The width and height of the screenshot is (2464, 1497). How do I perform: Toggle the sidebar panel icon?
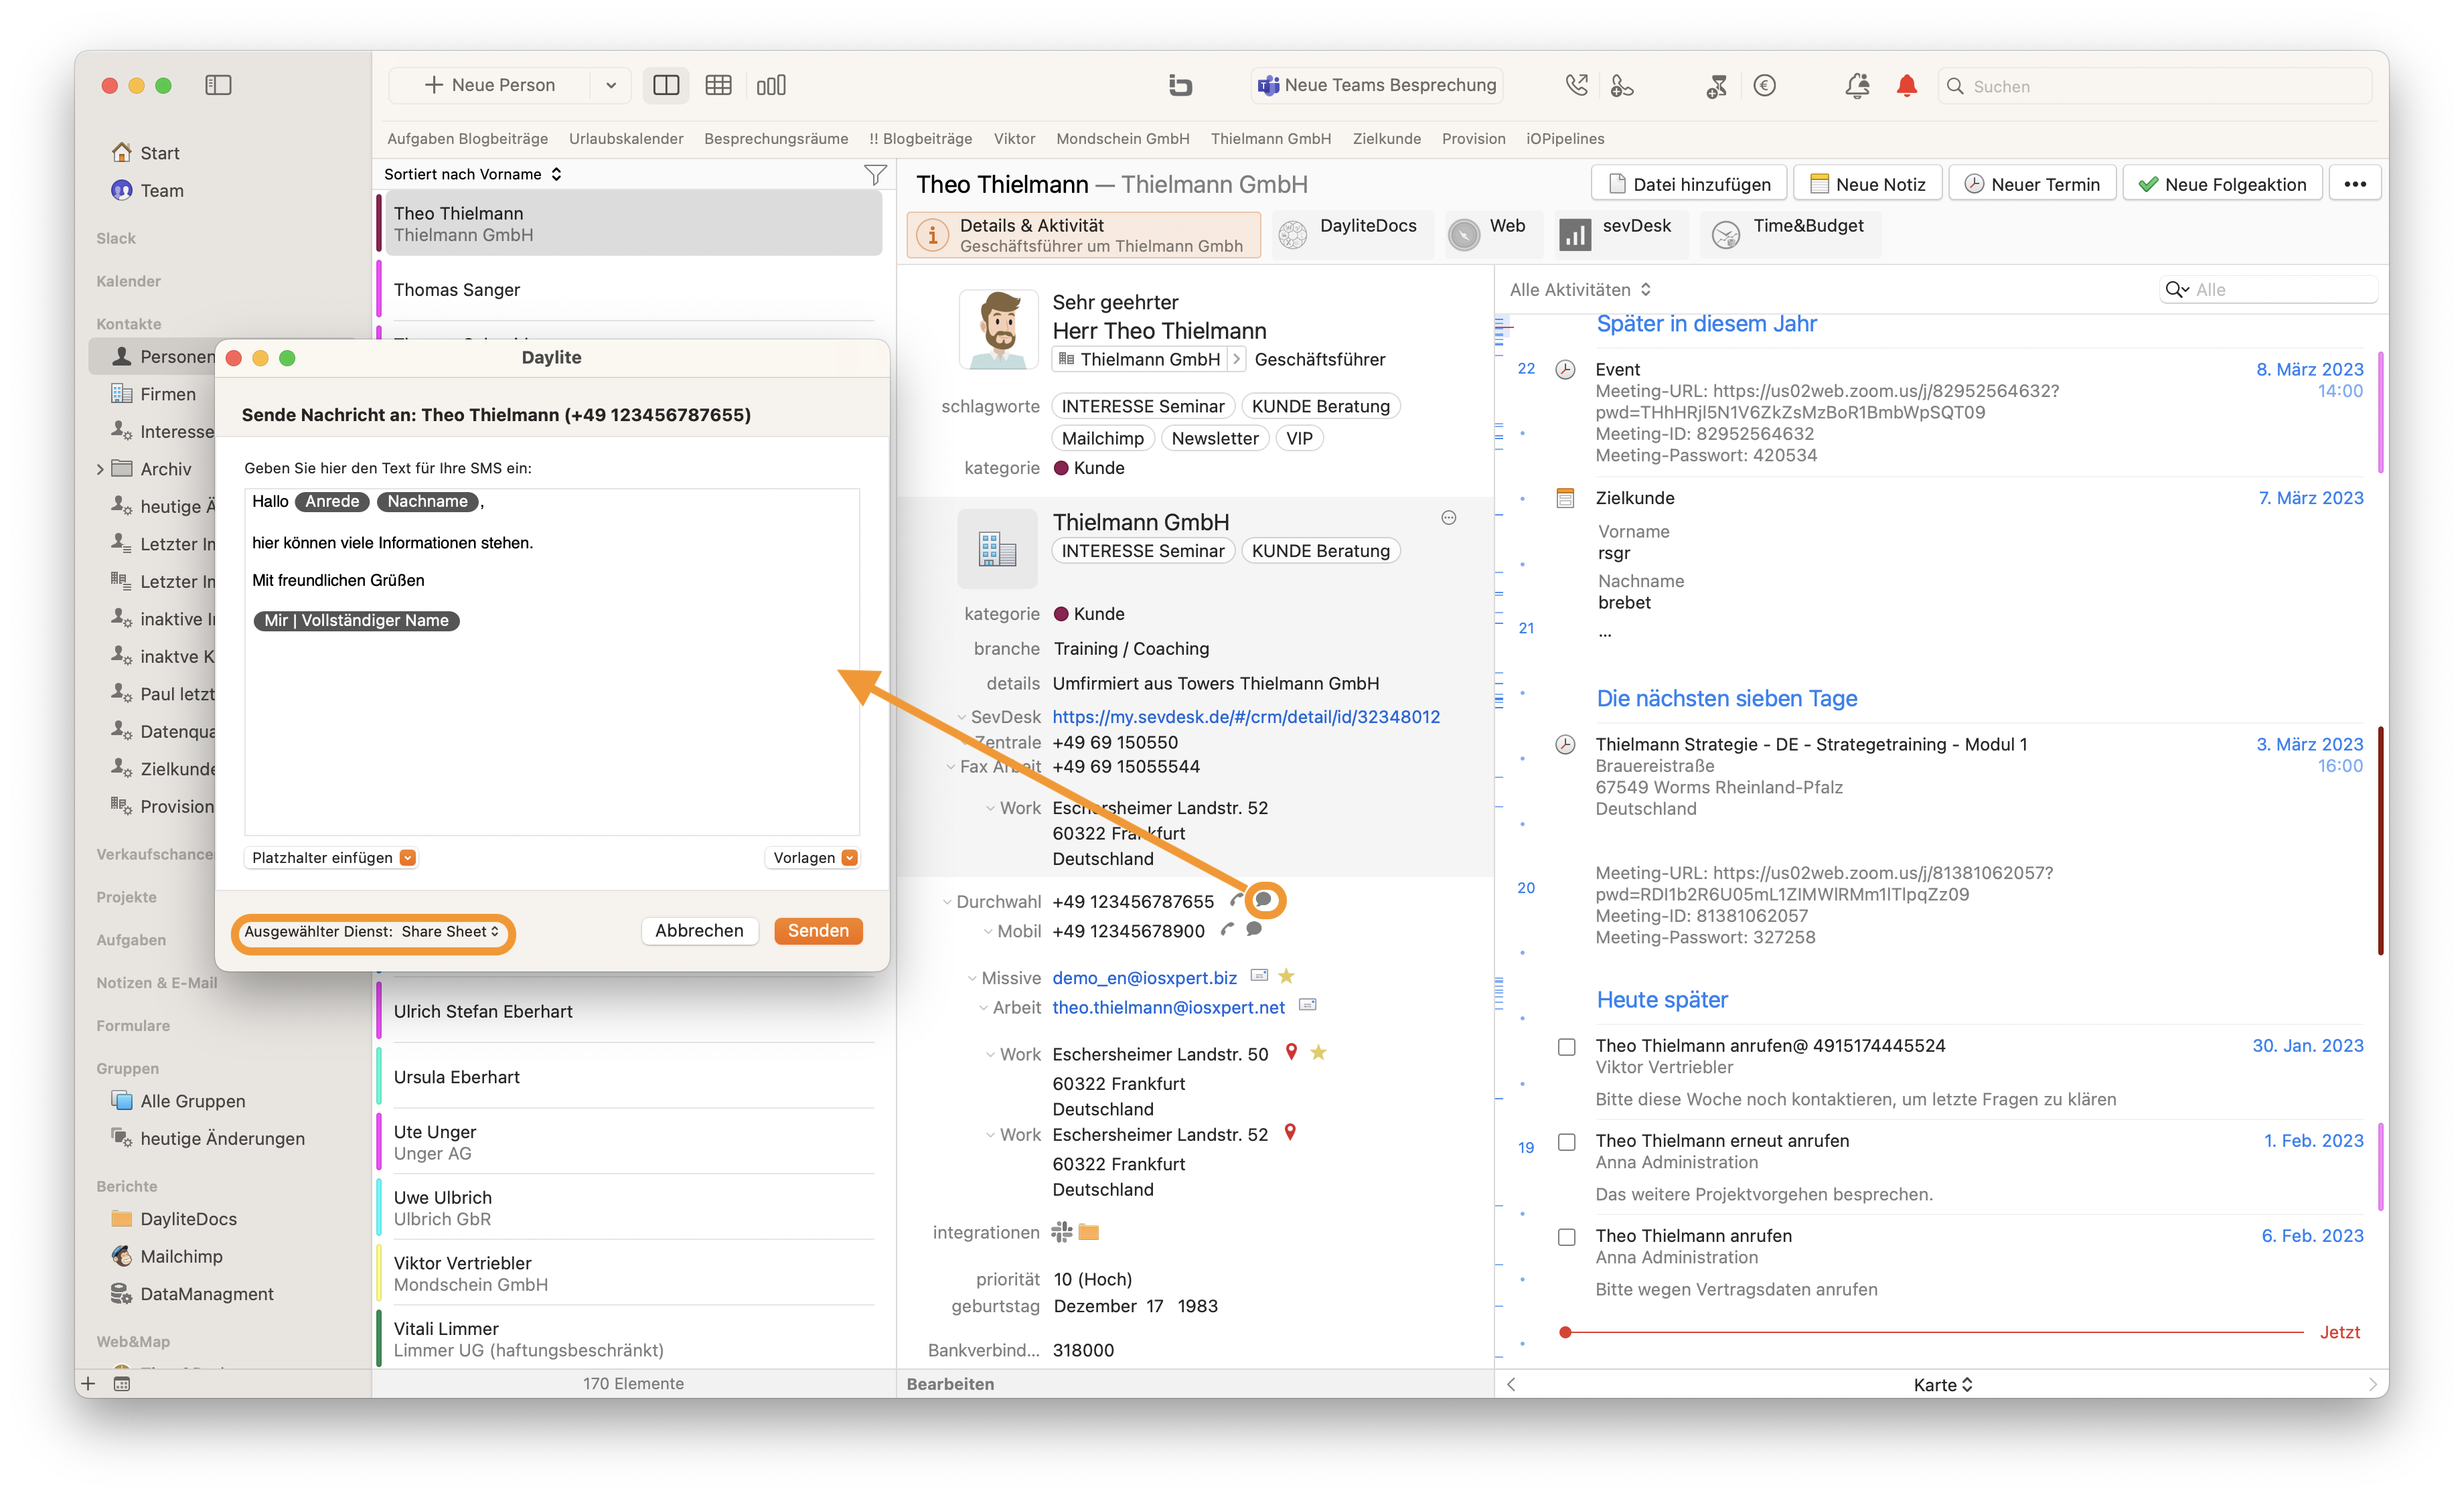(218, 85)
